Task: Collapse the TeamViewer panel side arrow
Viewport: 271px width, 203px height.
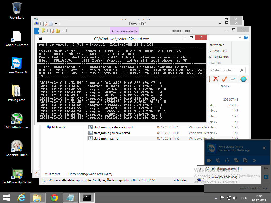Action: click(x=201, y=169)
